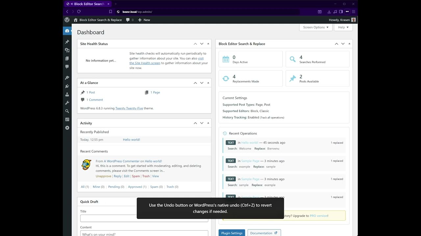Open the browser hamburger main menu
The height and width of the screenshot is (236, 421).
[x=353, y=12]
